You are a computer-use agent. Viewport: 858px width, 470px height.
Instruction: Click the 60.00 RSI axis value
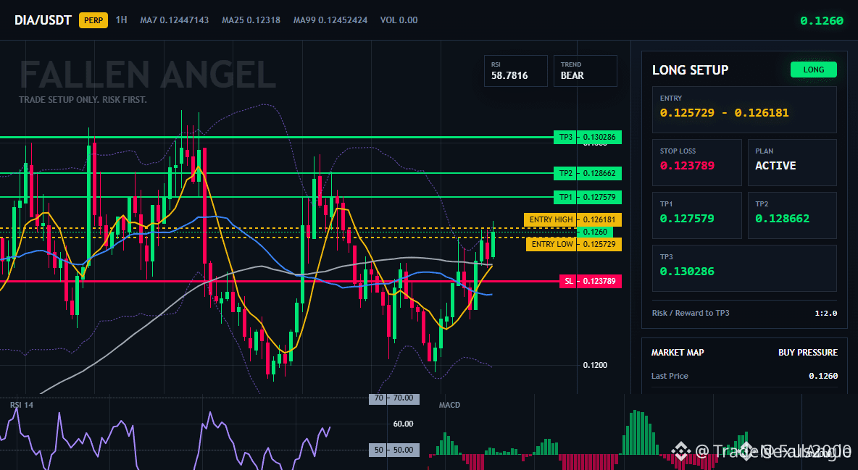coord(404,424)
